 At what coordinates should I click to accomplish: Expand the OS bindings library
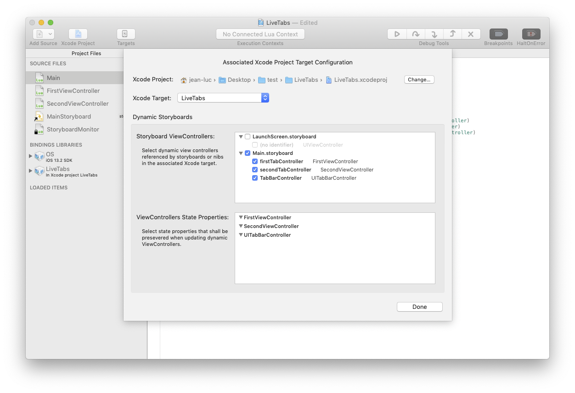click(31, 156)
